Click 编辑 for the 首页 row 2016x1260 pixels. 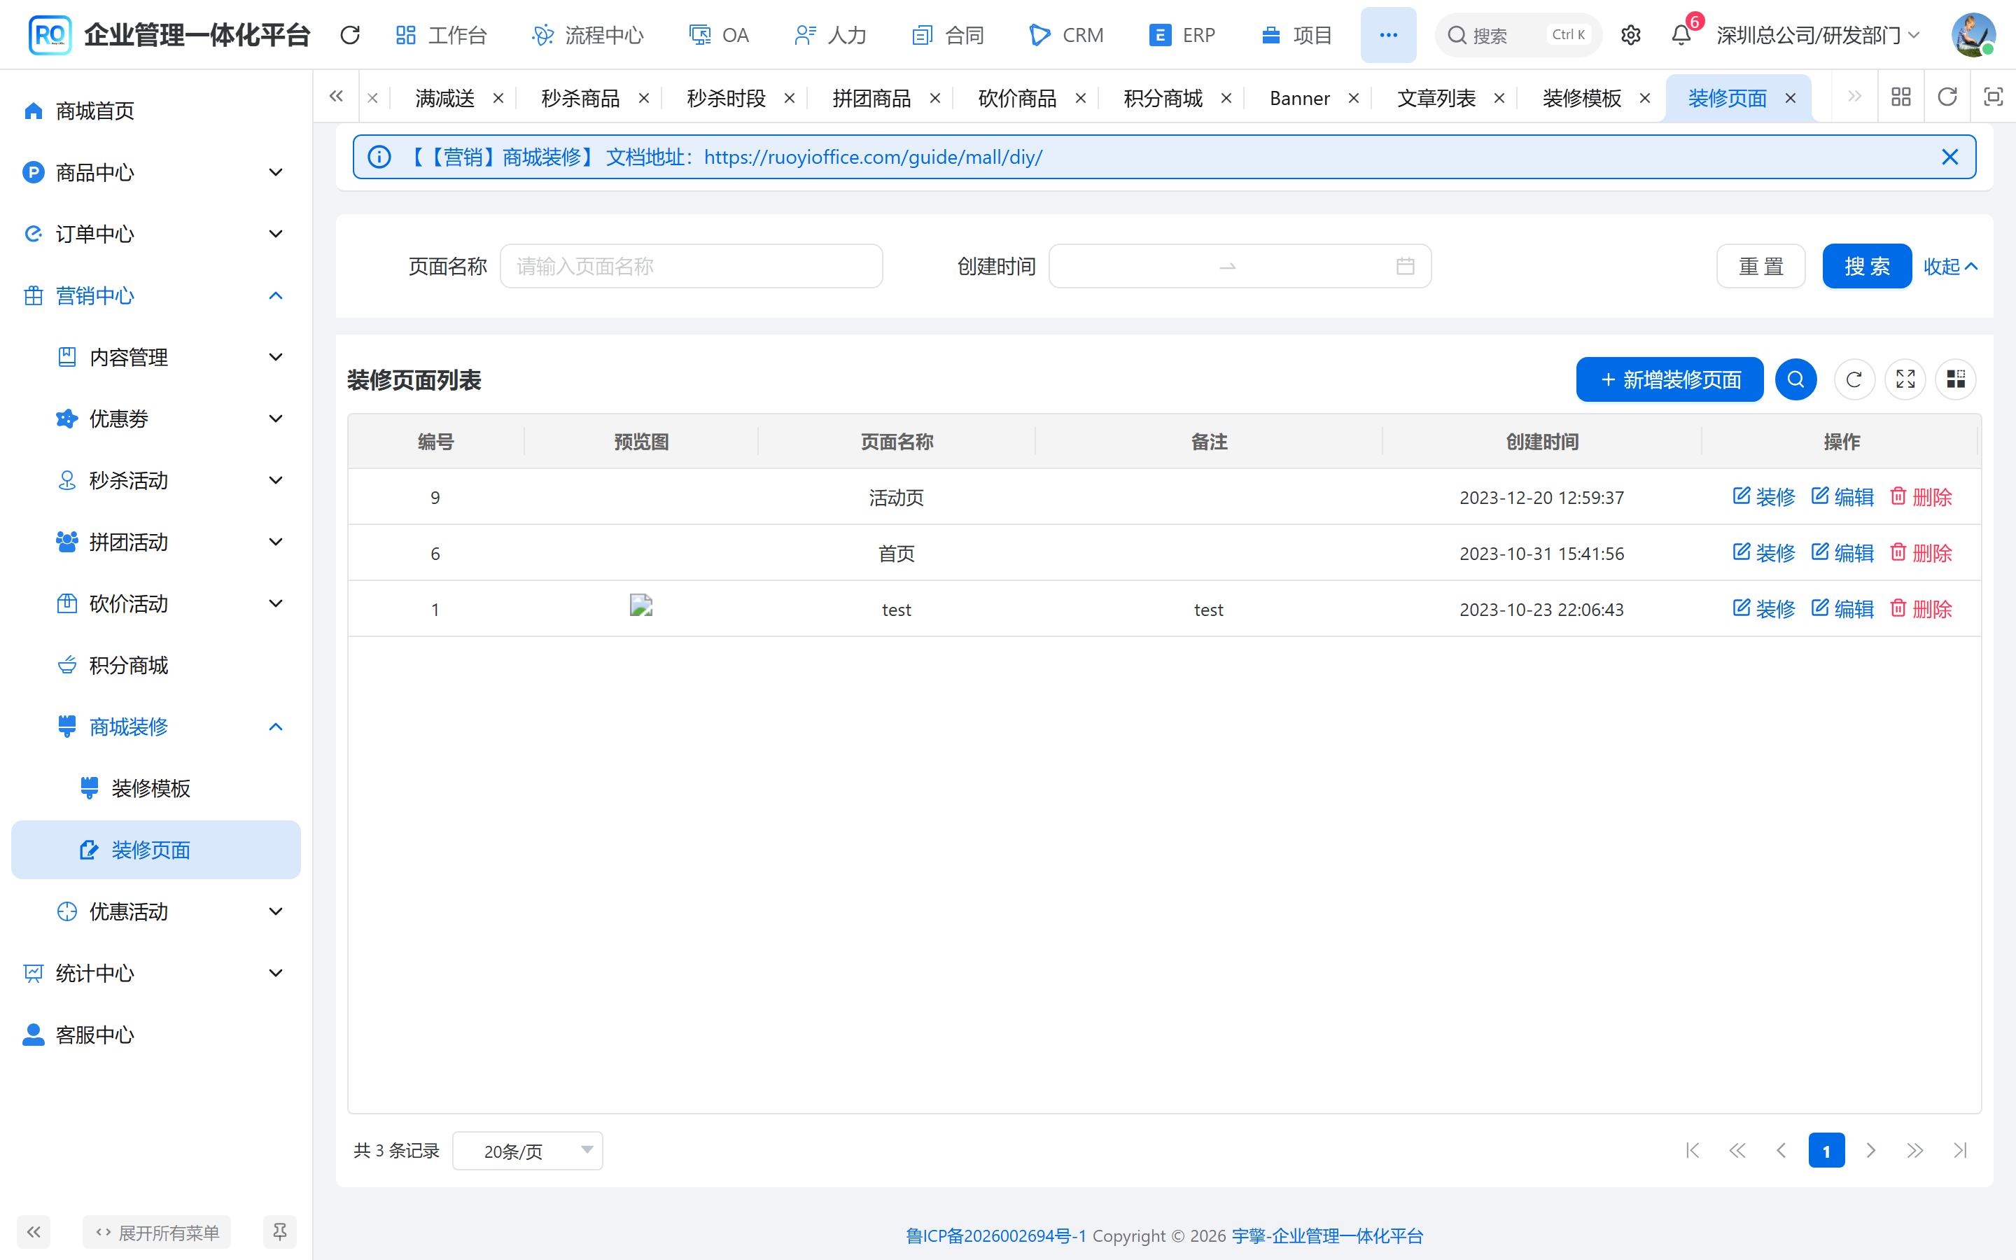point(1842,553)
